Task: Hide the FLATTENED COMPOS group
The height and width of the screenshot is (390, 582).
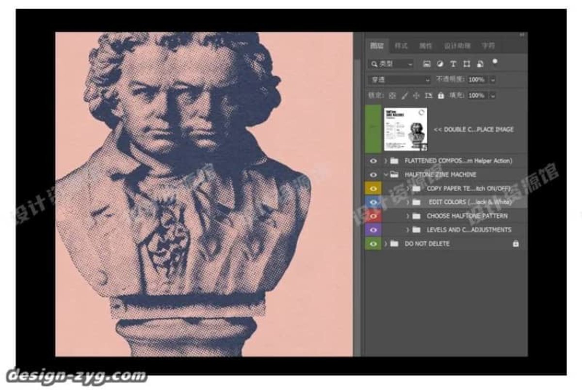Action: [x=373, y=161]
